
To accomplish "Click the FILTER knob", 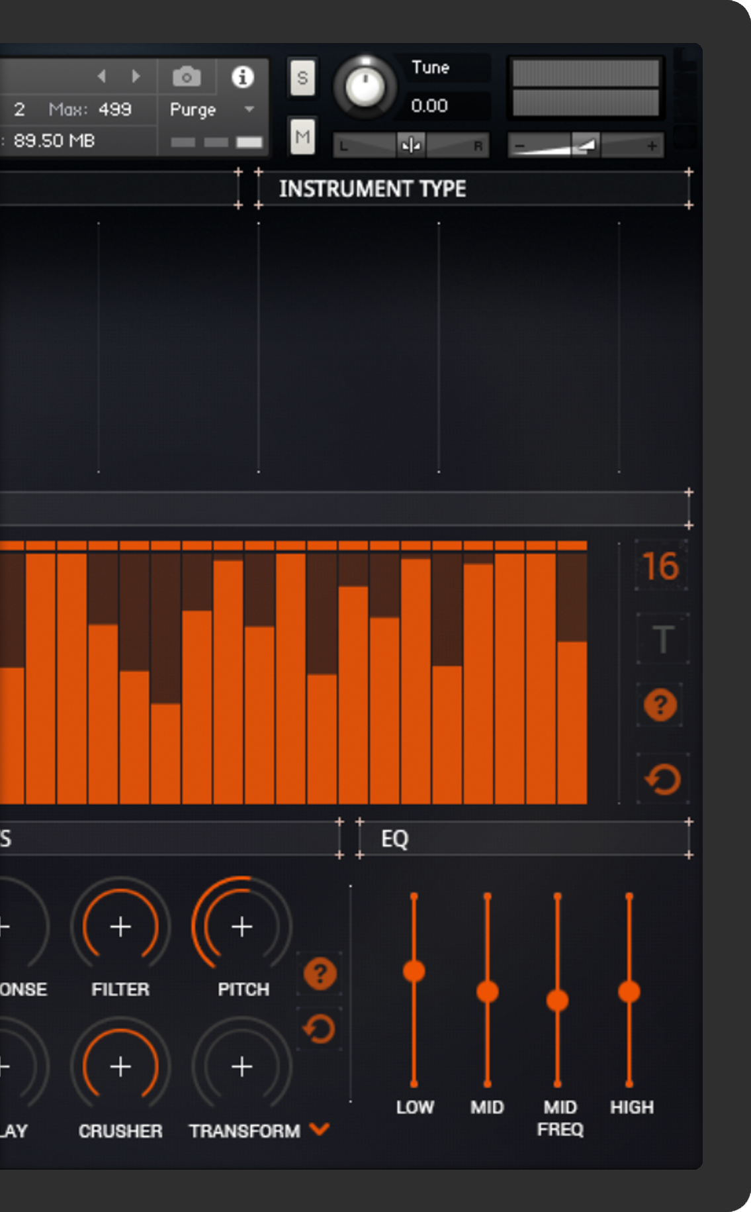I will [120, 927].
